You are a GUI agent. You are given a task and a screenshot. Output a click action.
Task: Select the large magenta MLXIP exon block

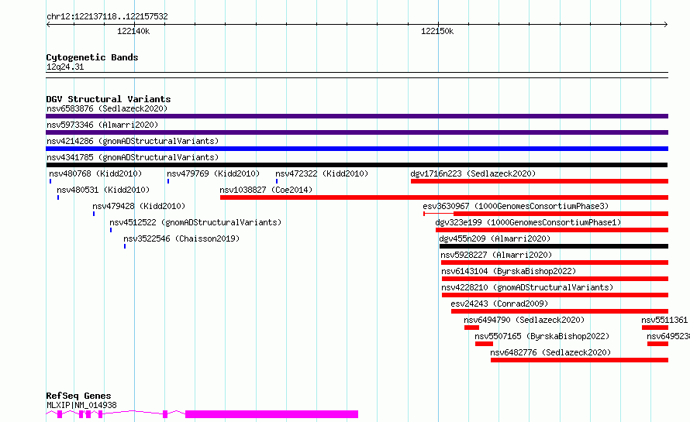pos(271,414)
